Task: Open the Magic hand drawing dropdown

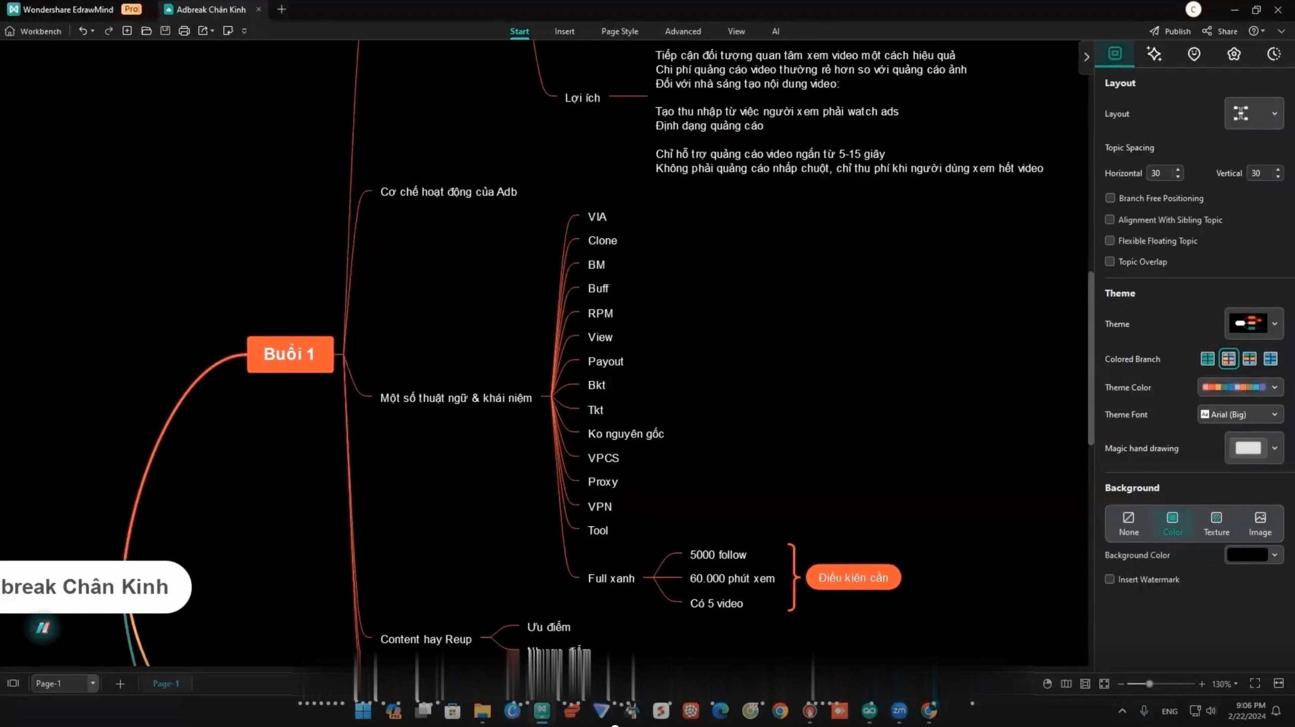Action: click(x=1254, y=448)
